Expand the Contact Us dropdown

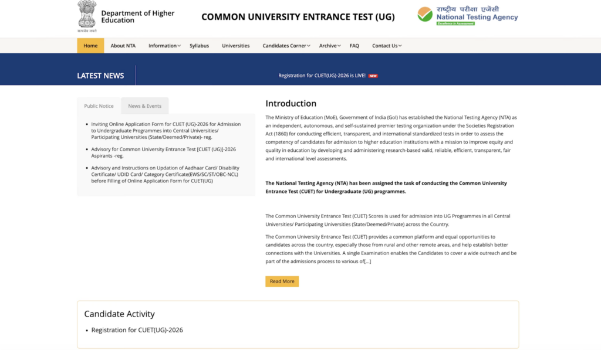386,46
